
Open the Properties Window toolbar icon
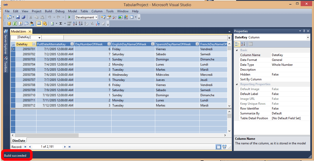(x=109, y=17)
